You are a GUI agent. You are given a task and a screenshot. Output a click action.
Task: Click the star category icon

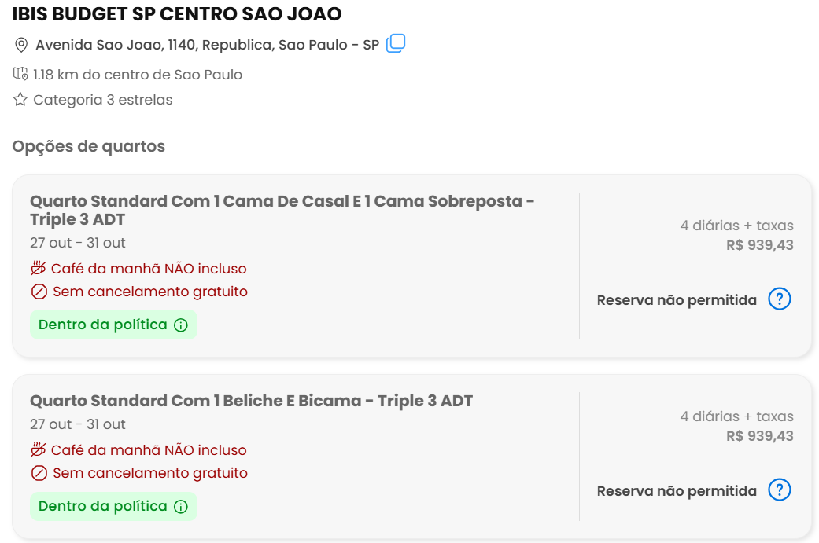tap(20, 99)
